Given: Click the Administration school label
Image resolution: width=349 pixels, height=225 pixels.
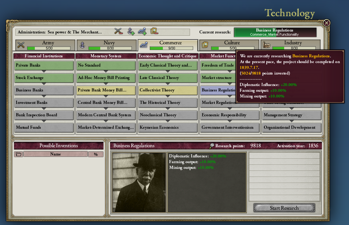Looking at the screenshot, I should click(60, 32).
